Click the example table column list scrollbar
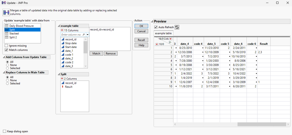 (x=85, y=47)
